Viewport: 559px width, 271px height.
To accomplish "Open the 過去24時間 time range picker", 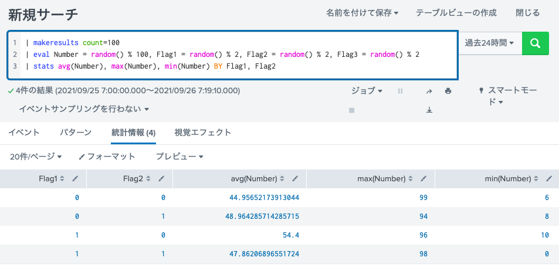I will pos(489,43).
